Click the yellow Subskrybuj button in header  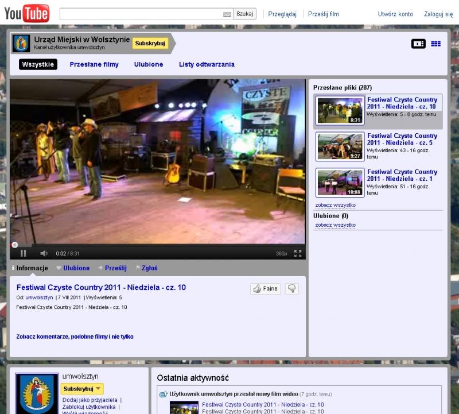pyautogui.click(x=150, y=44)
